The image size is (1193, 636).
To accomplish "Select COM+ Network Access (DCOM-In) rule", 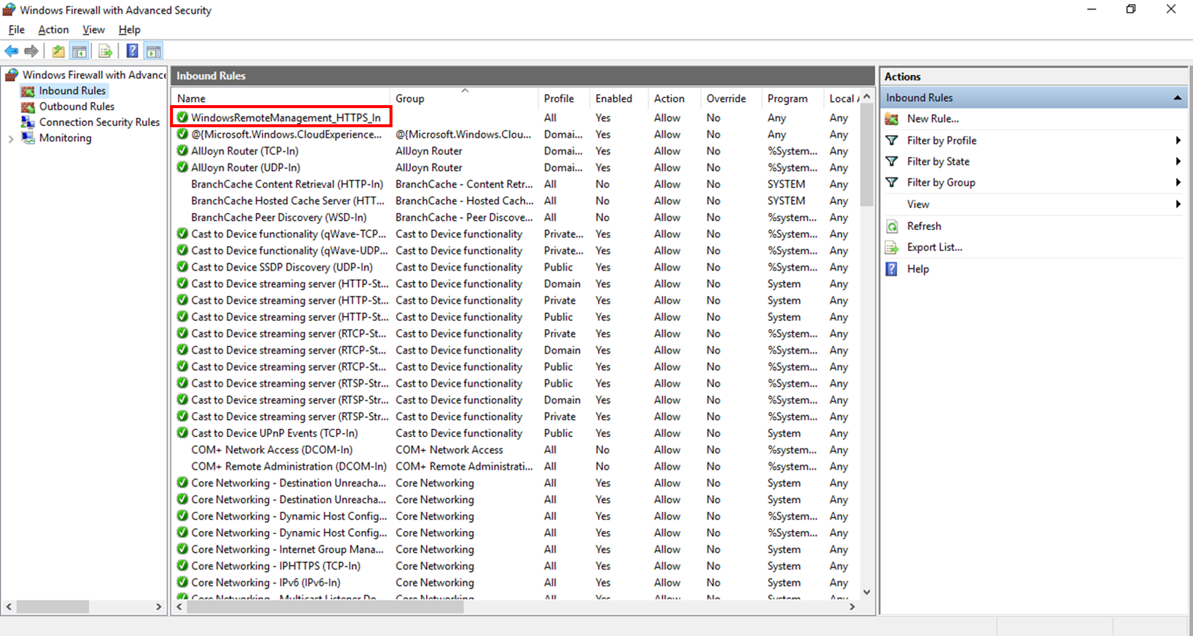I will [272, 450].
